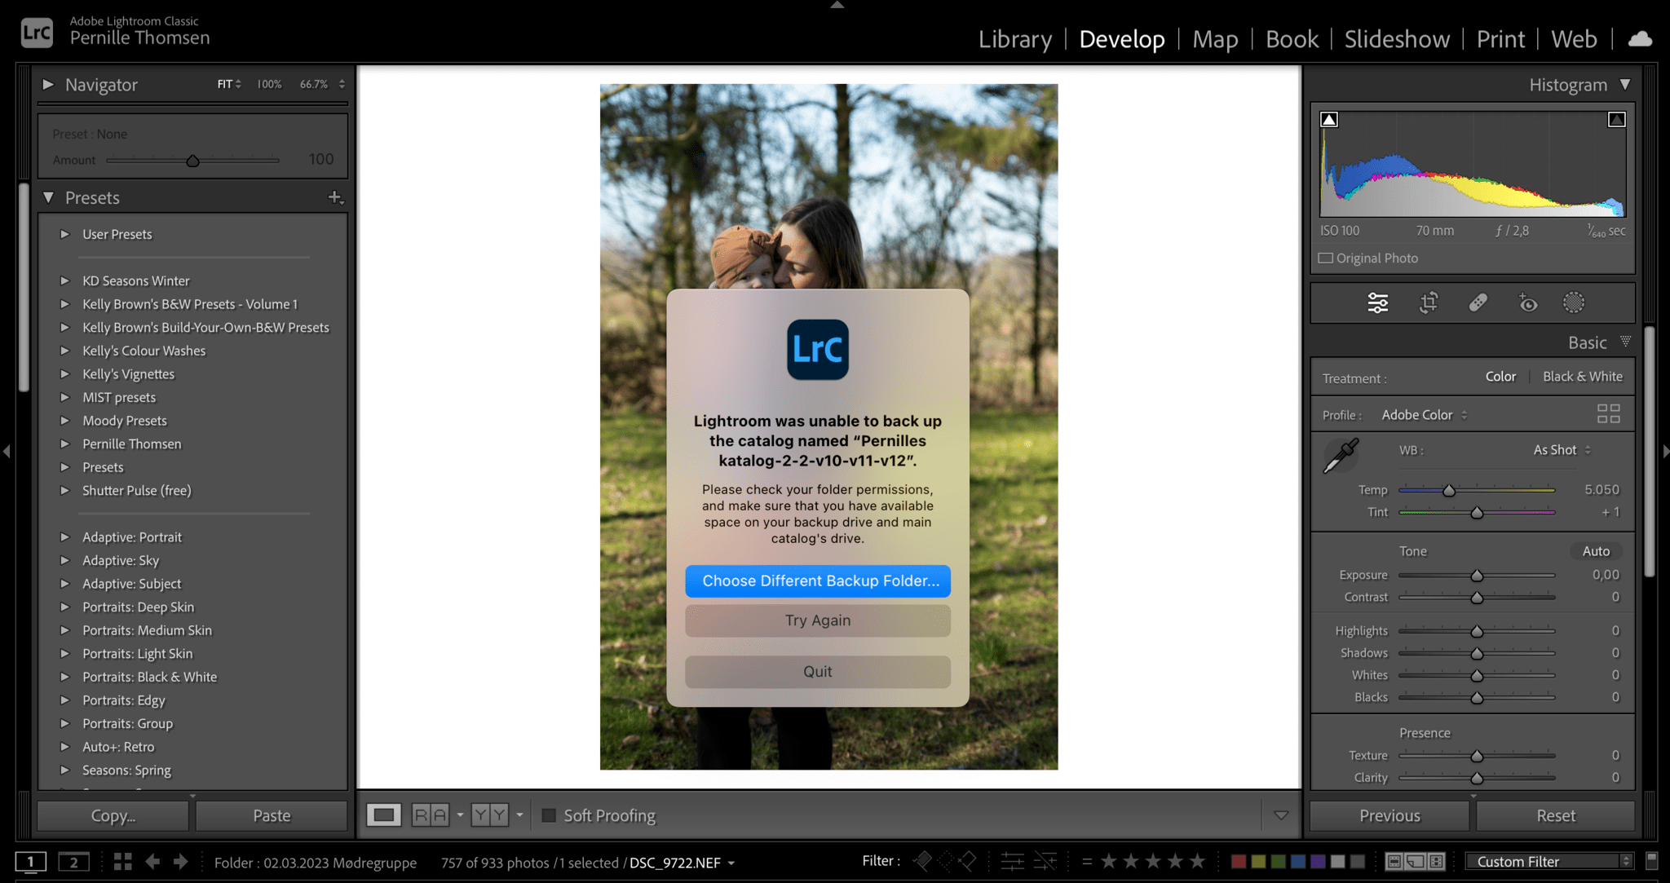The height and width of the screenshot is (883, 1670).
Task: Open the As Shot white balance dropdown
Action: pyautogui.click(x=1558, y=449)
